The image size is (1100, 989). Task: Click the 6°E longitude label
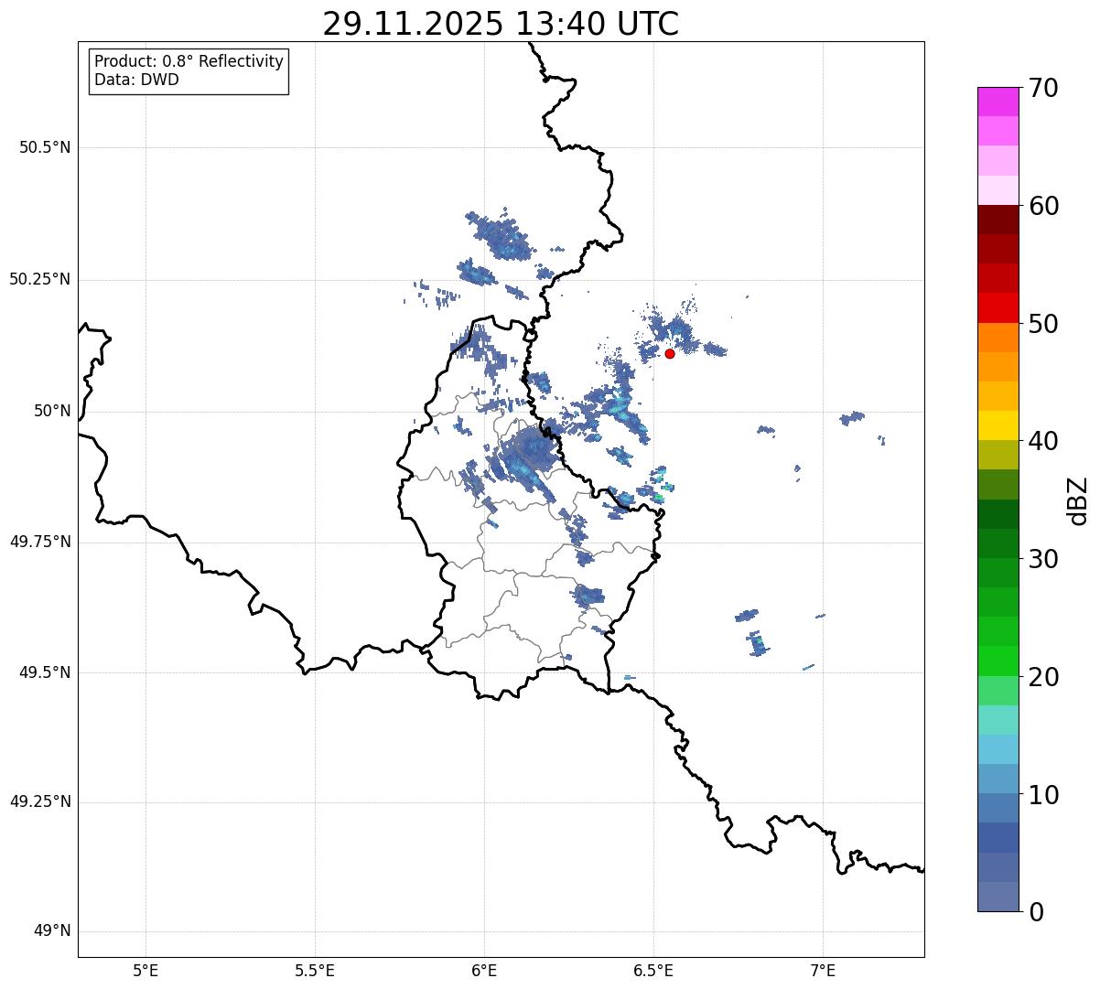click(x=484, y=971)
